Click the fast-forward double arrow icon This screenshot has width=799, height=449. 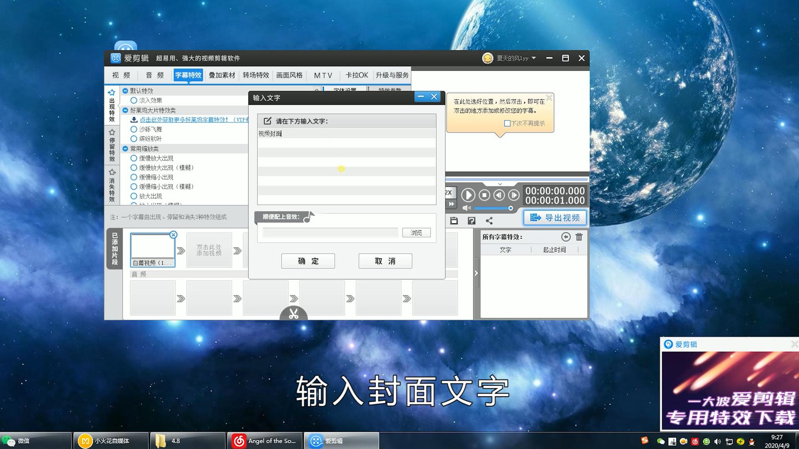(x=451, y=204)
